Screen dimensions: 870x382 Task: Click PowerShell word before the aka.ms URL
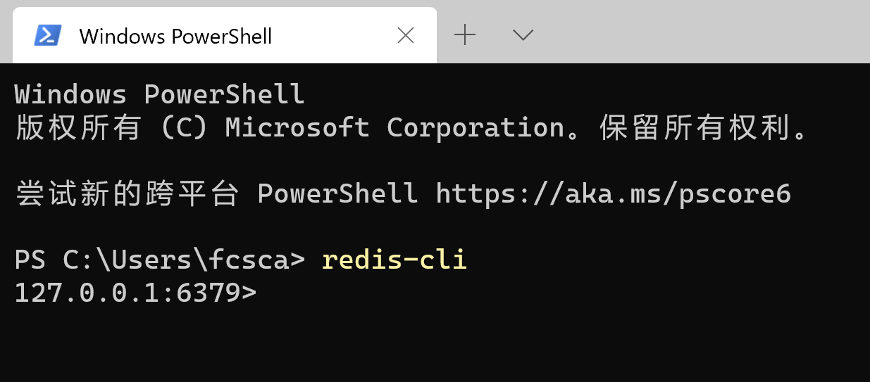(337, 193)
